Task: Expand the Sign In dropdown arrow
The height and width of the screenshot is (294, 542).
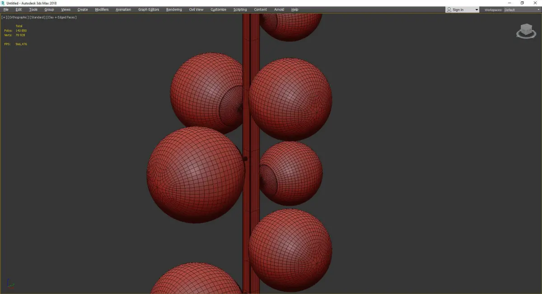Action: click(x=477, y=9)
